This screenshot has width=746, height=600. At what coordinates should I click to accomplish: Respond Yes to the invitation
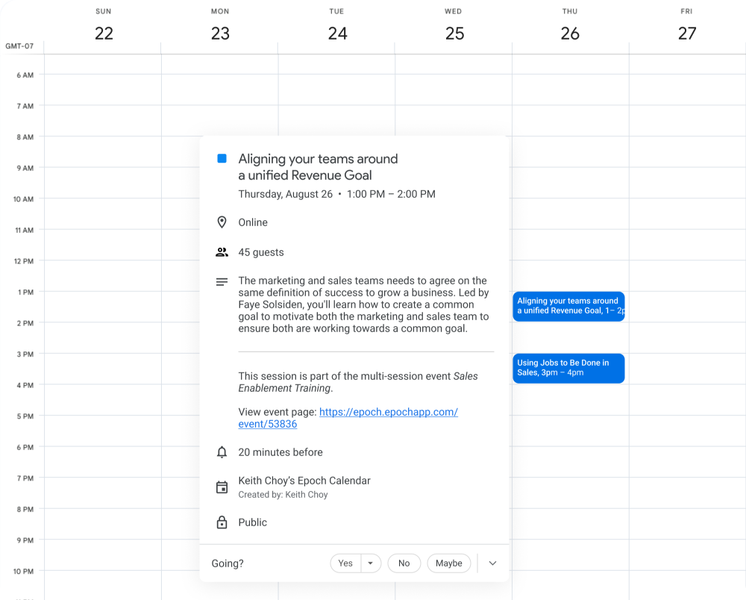pos(345,563)
